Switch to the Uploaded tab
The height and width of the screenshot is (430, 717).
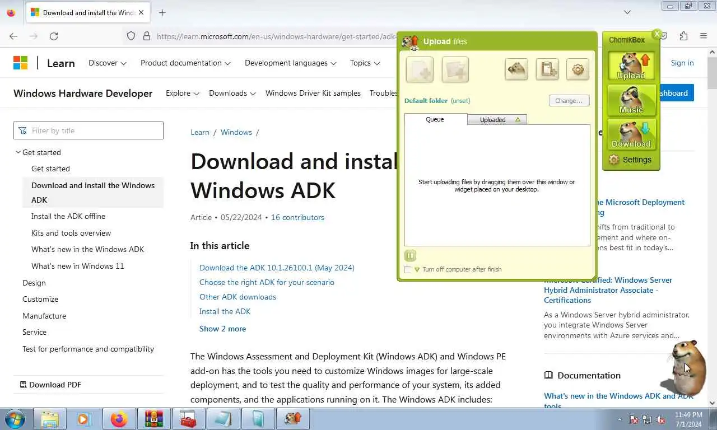[497, 120]
